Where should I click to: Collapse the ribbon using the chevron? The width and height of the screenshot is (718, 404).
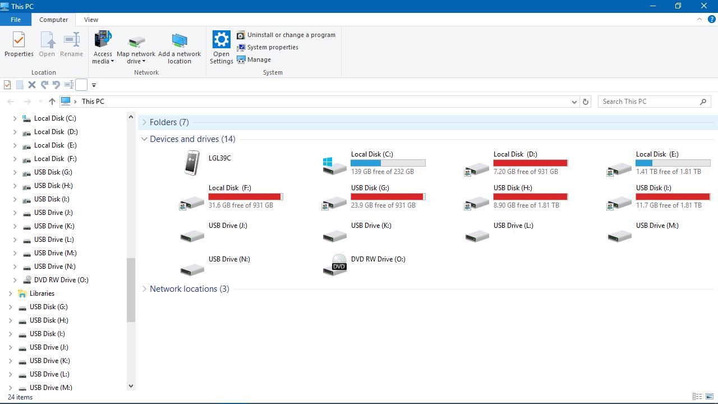[x=699, y=20]
